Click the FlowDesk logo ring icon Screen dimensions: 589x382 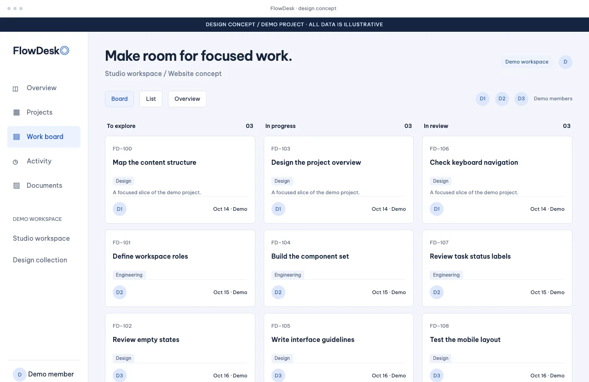click(65, 51)
